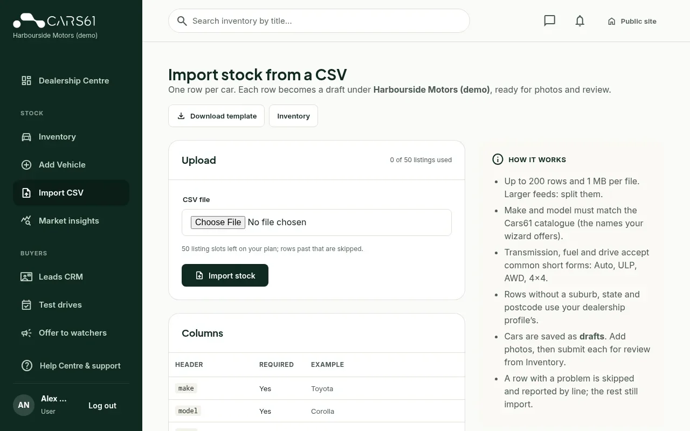Open Leads CRM page

pos(71,277)
